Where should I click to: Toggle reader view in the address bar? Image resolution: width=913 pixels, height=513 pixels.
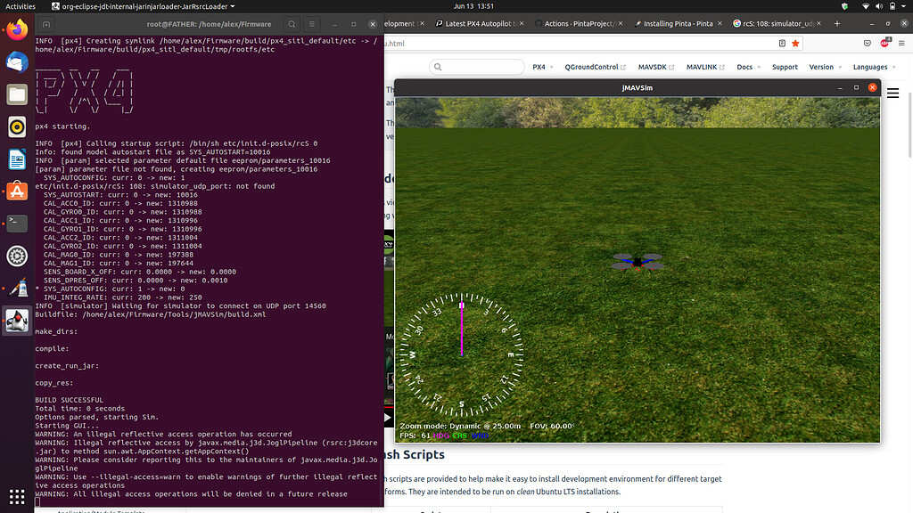pos(780,42)
